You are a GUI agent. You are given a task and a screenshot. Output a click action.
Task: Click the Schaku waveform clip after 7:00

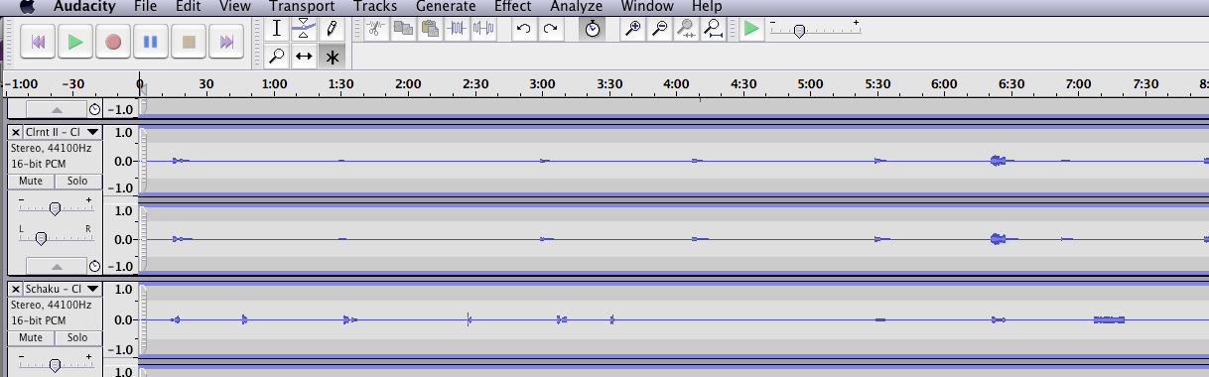1110,319
